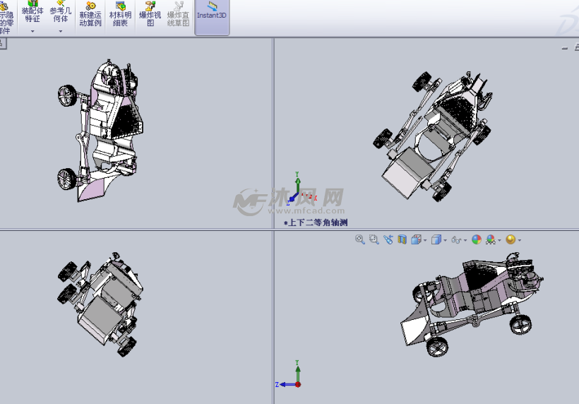The image size is (579, 404).
Task: Click the 材料明细表 bill of materials icon
Action: pos(120,16)
